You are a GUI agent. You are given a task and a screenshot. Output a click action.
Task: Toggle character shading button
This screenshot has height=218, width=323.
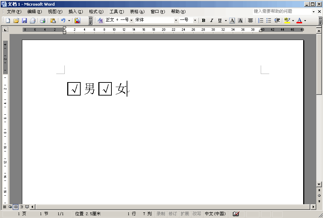pos(240,21)
